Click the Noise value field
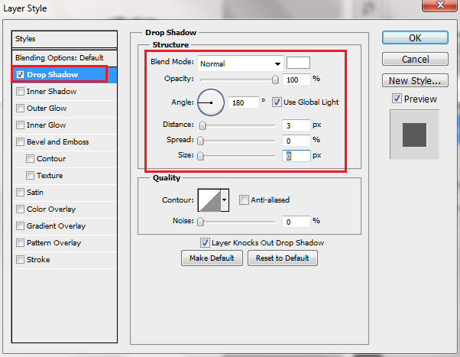This screenshot has width=460, height=357. click(x=296, y=222)
